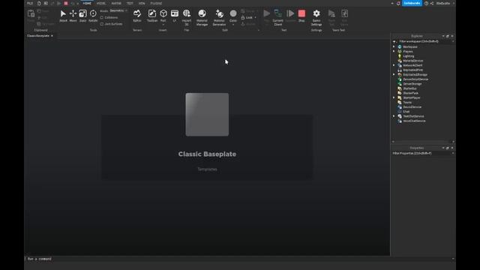This screenshot has height=270, width=480.
Task: Switch to the MODEL ribbon tab
Action: [101, 3]
